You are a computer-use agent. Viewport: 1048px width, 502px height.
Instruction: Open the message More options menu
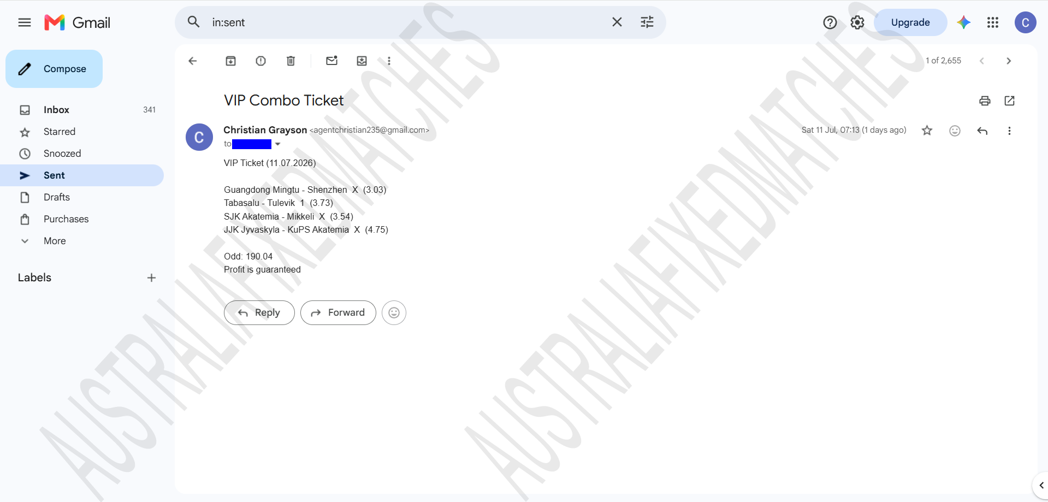tap(1009, 131)
